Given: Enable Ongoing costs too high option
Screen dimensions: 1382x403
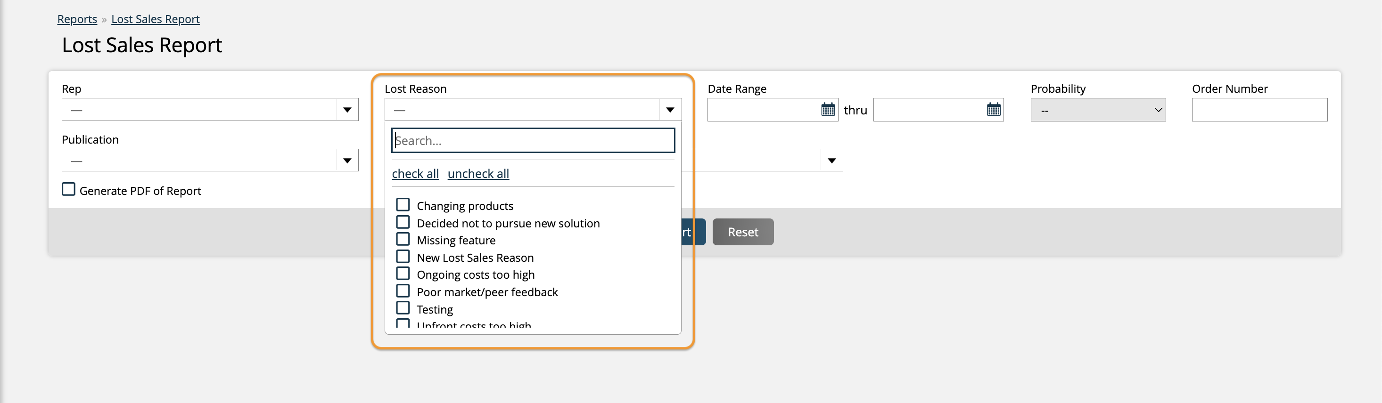Looking at the screenshot, I should point(403,274).
